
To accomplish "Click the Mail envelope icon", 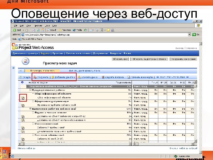I will pyautogui.click(x=91, y=30).
